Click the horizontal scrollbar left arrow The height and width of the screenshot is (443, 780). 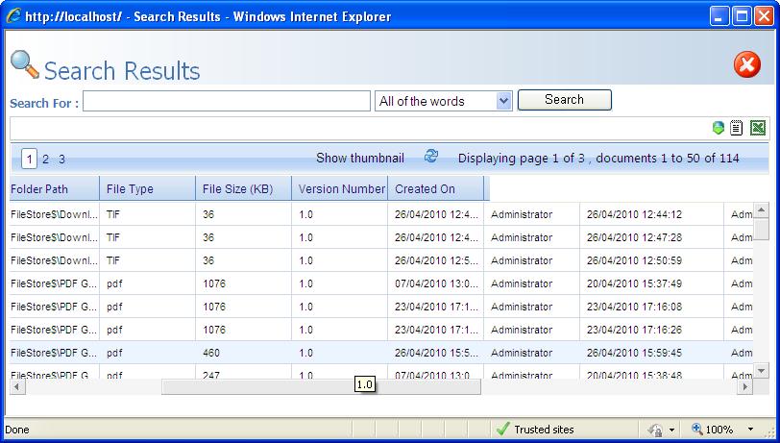(17, 386)
